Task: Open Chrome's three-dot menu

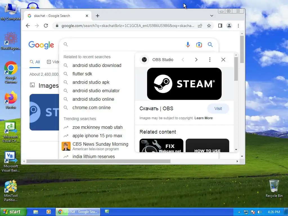Action: (238, 26)
